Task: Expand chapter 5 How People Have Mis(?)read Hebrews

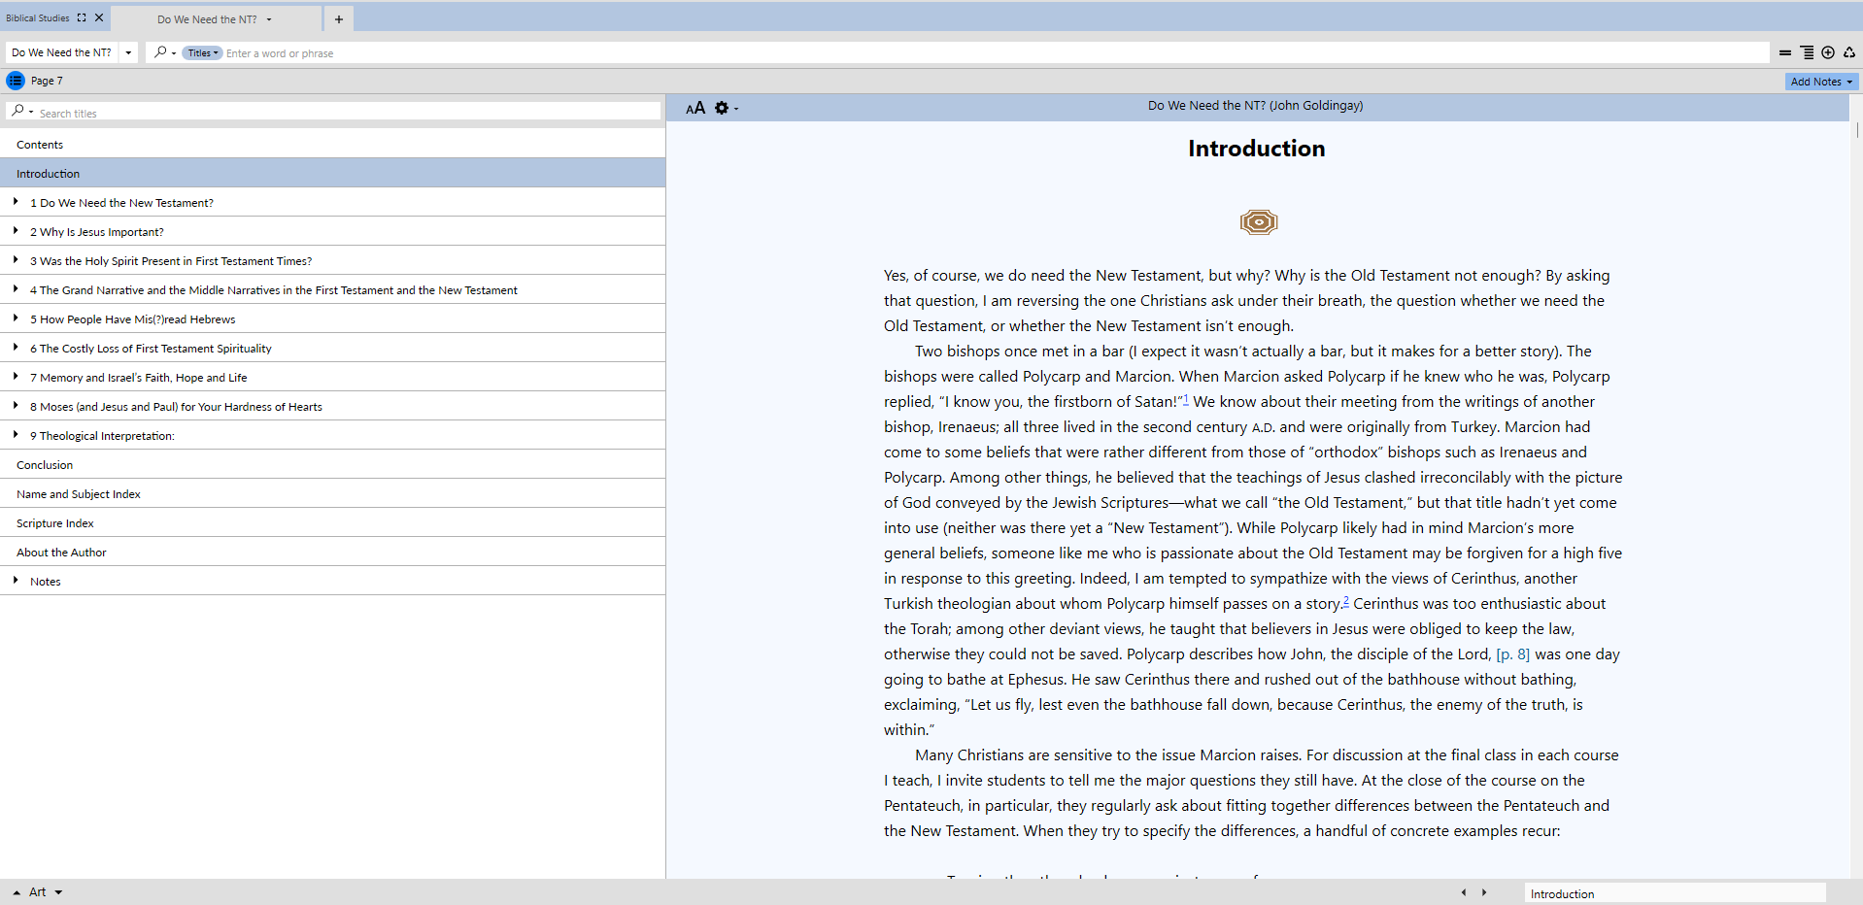Action: click(x=16, y=318)
